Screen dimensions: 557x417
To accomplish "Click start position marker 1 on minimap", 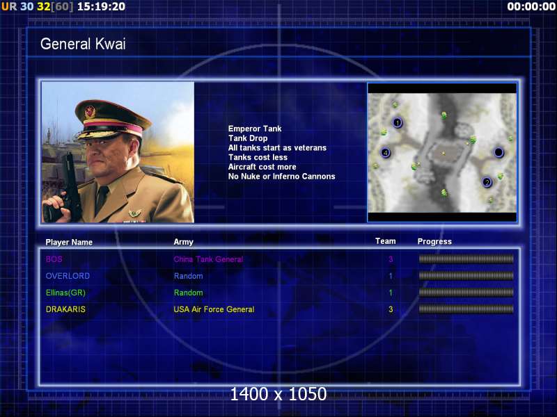I will tap(398, 123).
